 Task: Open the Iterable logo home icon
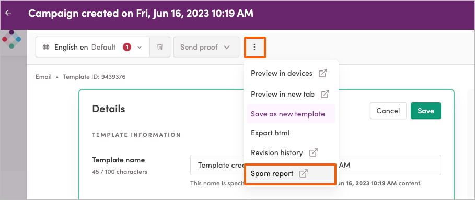point(11,39)
